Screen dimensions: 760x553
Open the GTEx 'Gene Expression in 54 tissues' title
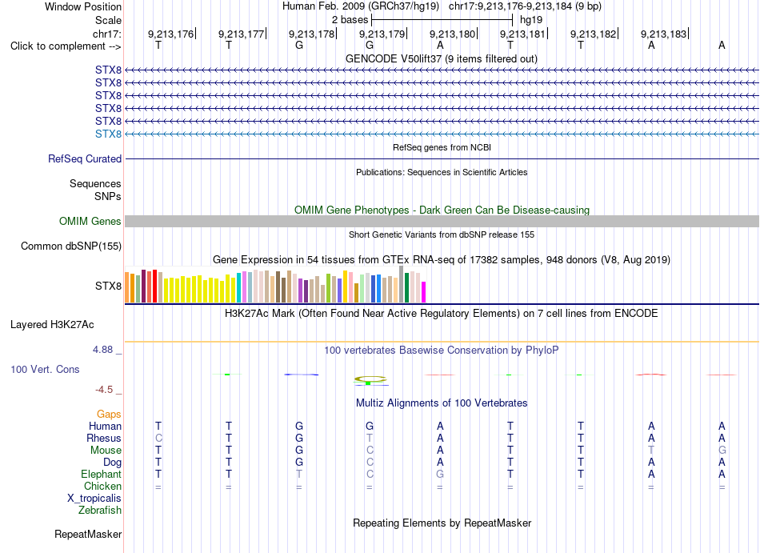(442, 260)
